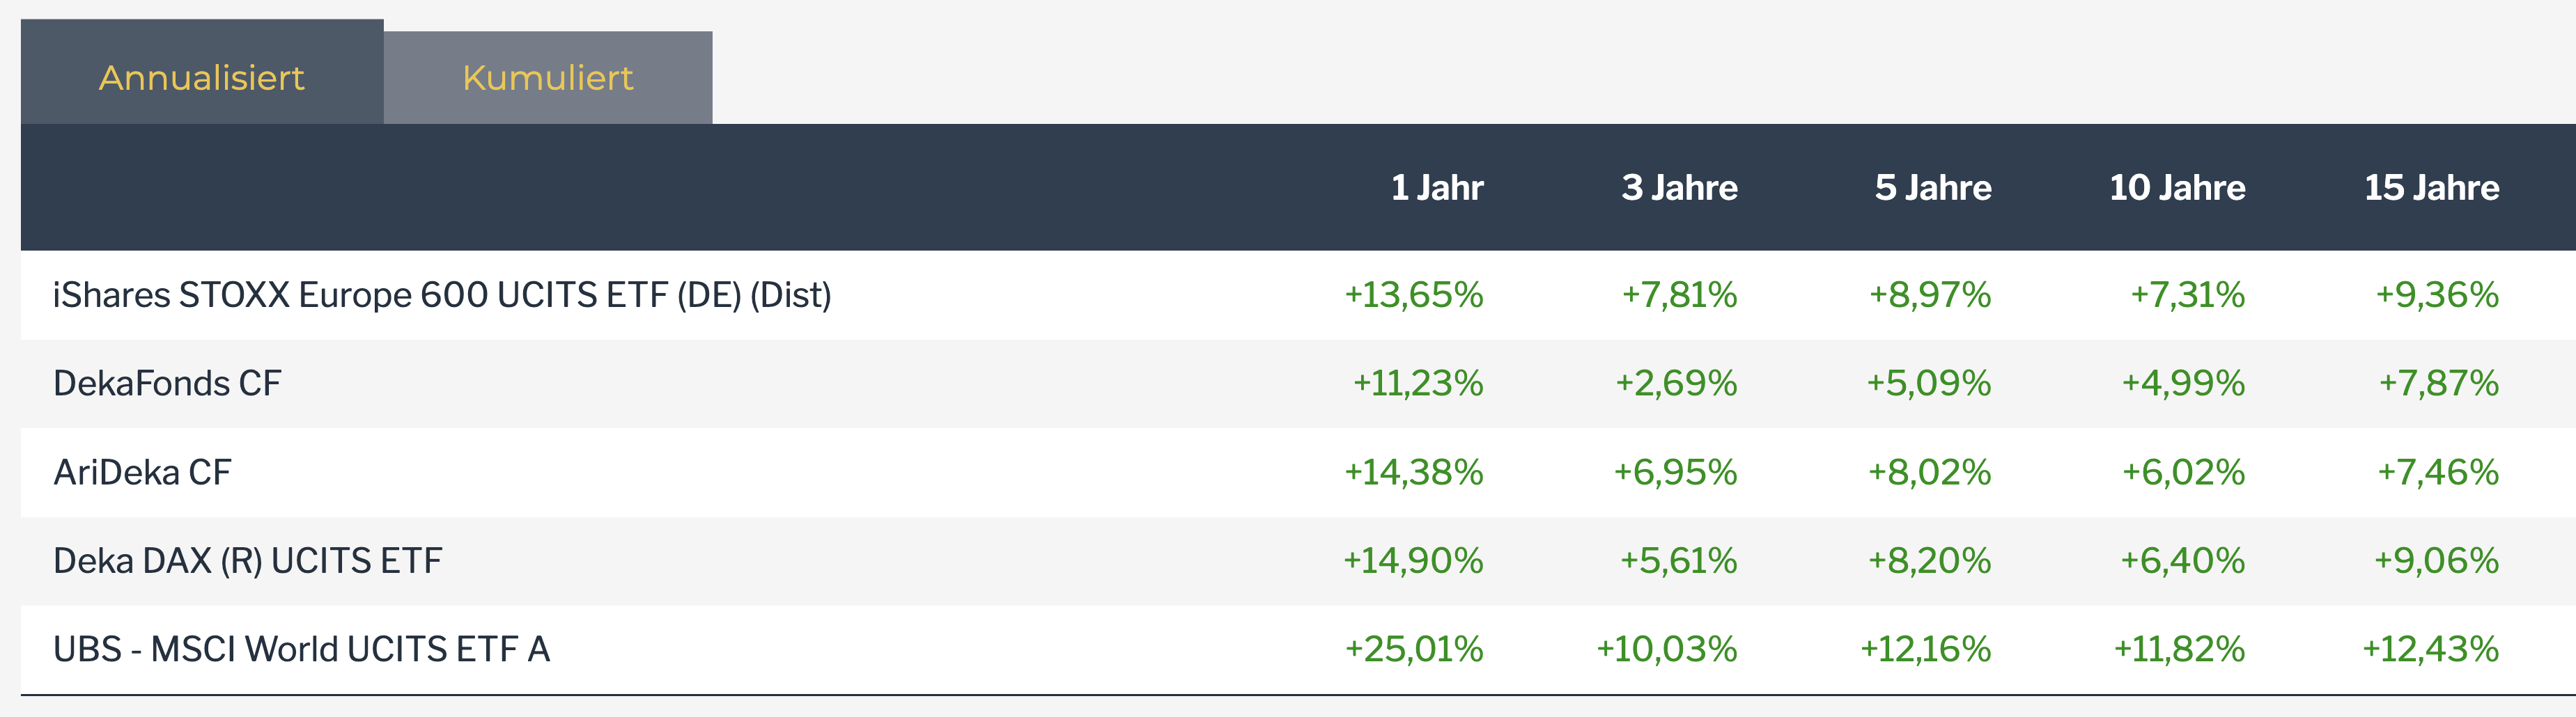Select the 10 Jahre column header
This screenshot has height=717, width=2576.
(x=2176, y=187)
